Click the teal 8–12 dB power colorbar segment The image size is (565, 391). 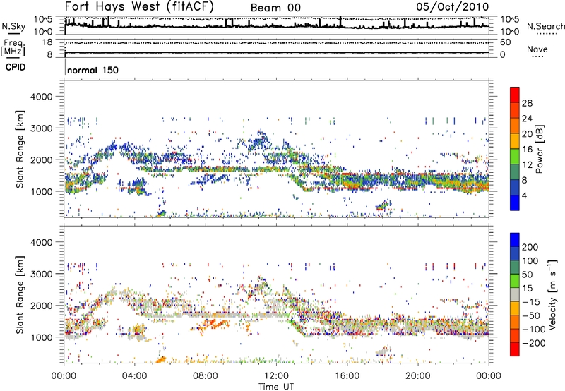click(515, 172)
